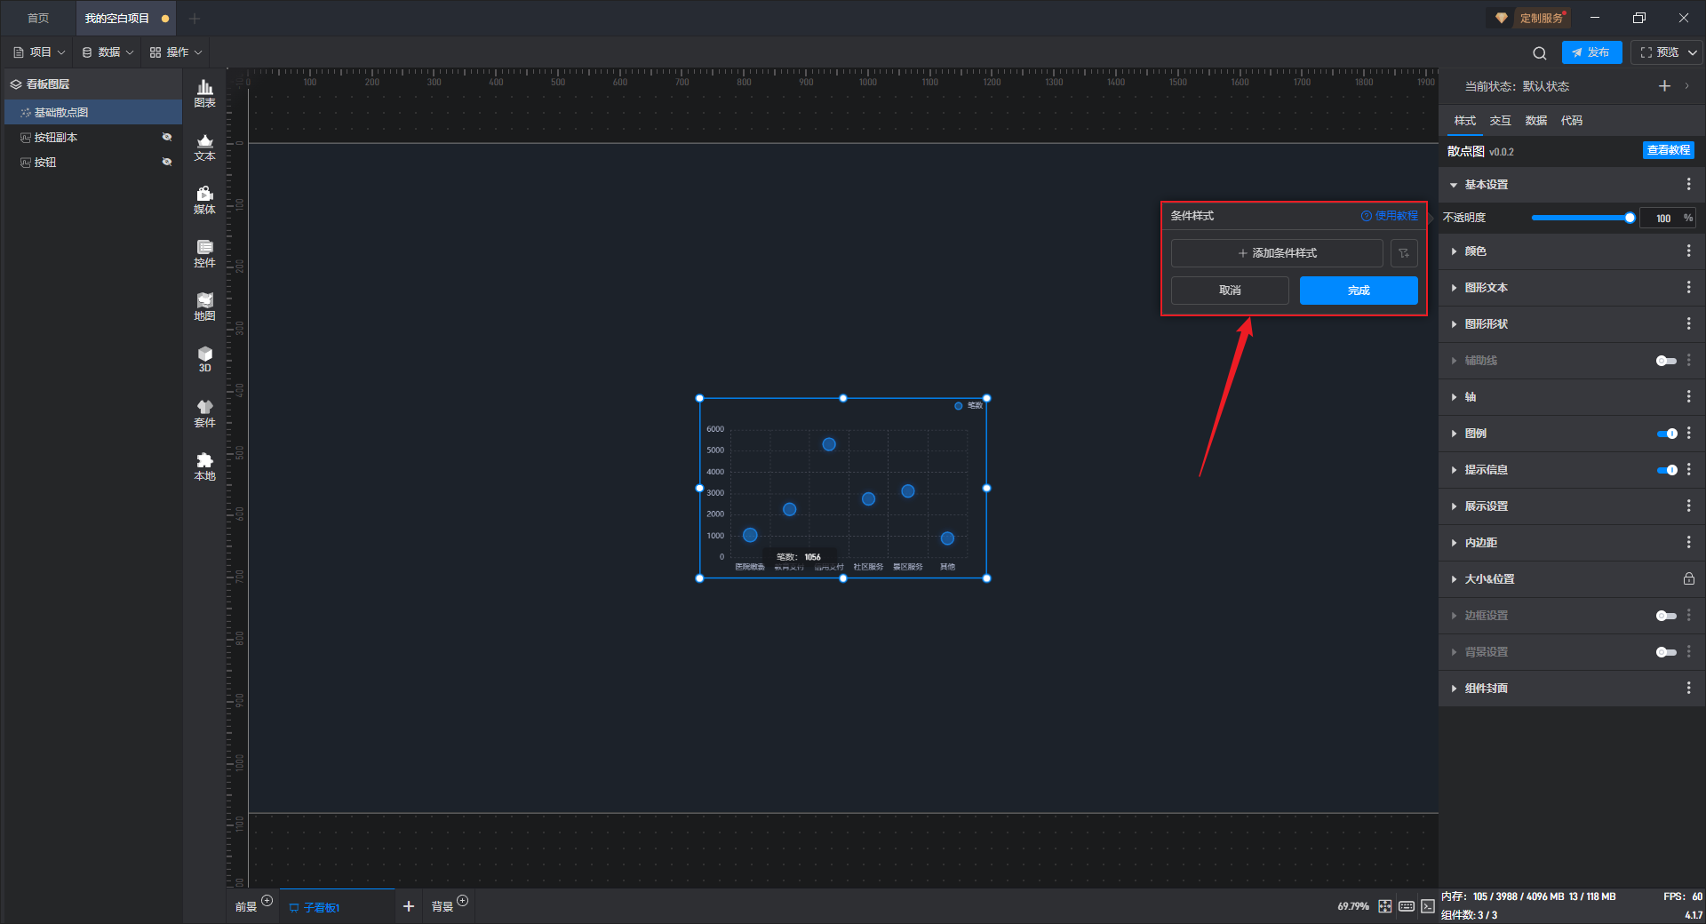Open the 数据 menu

pyautogui.click(x=108, y=52)
